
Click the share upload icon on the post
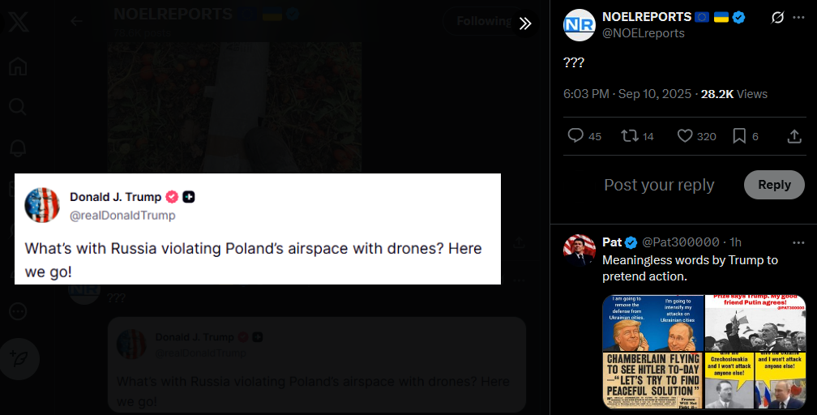pos(794,136)
